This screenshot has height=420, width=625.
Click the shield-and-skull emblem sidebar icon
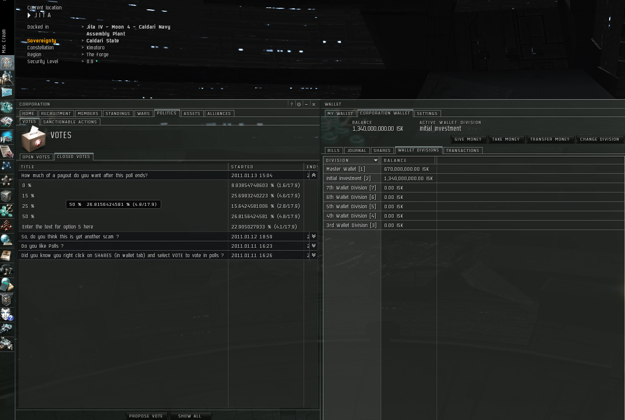click(7, 300)
